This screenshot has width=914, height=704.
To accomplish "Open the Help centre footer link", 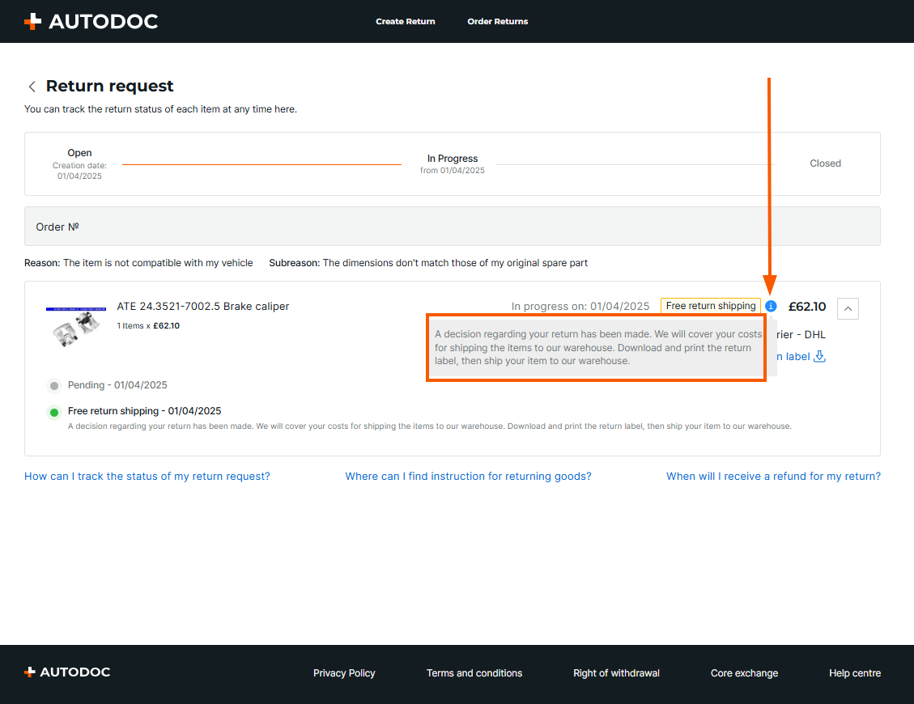I will pyautogui.click(x=854, y=673).
